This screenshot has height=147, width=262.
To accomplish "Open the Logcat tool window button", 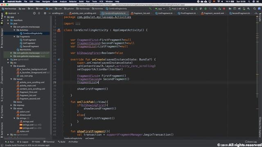I will pyautogui.click(x=23, y=142).
